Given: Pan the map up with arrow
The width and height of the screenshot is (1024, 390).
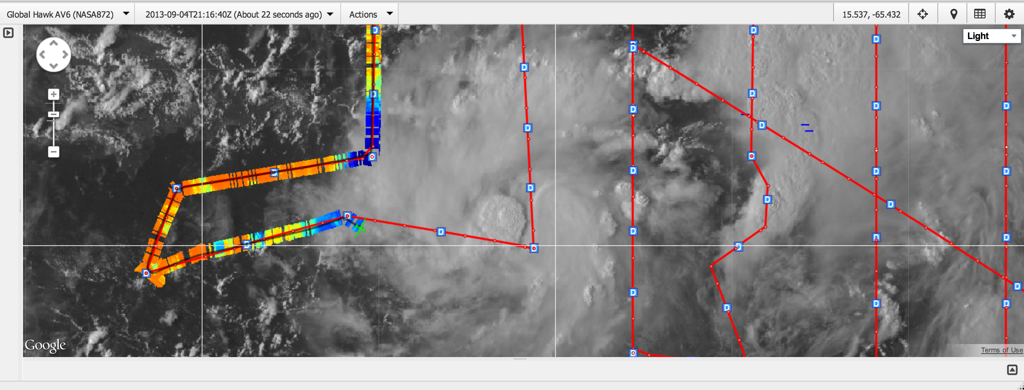Looking at the screenshot, I should click(54, 43).
